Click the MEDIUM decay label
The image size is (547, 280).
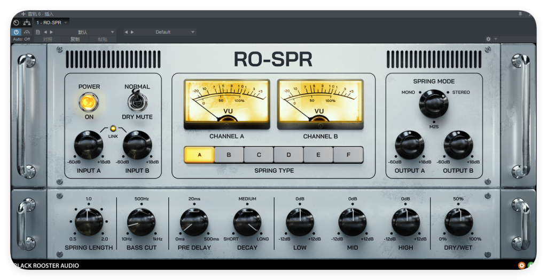(247, 199)
